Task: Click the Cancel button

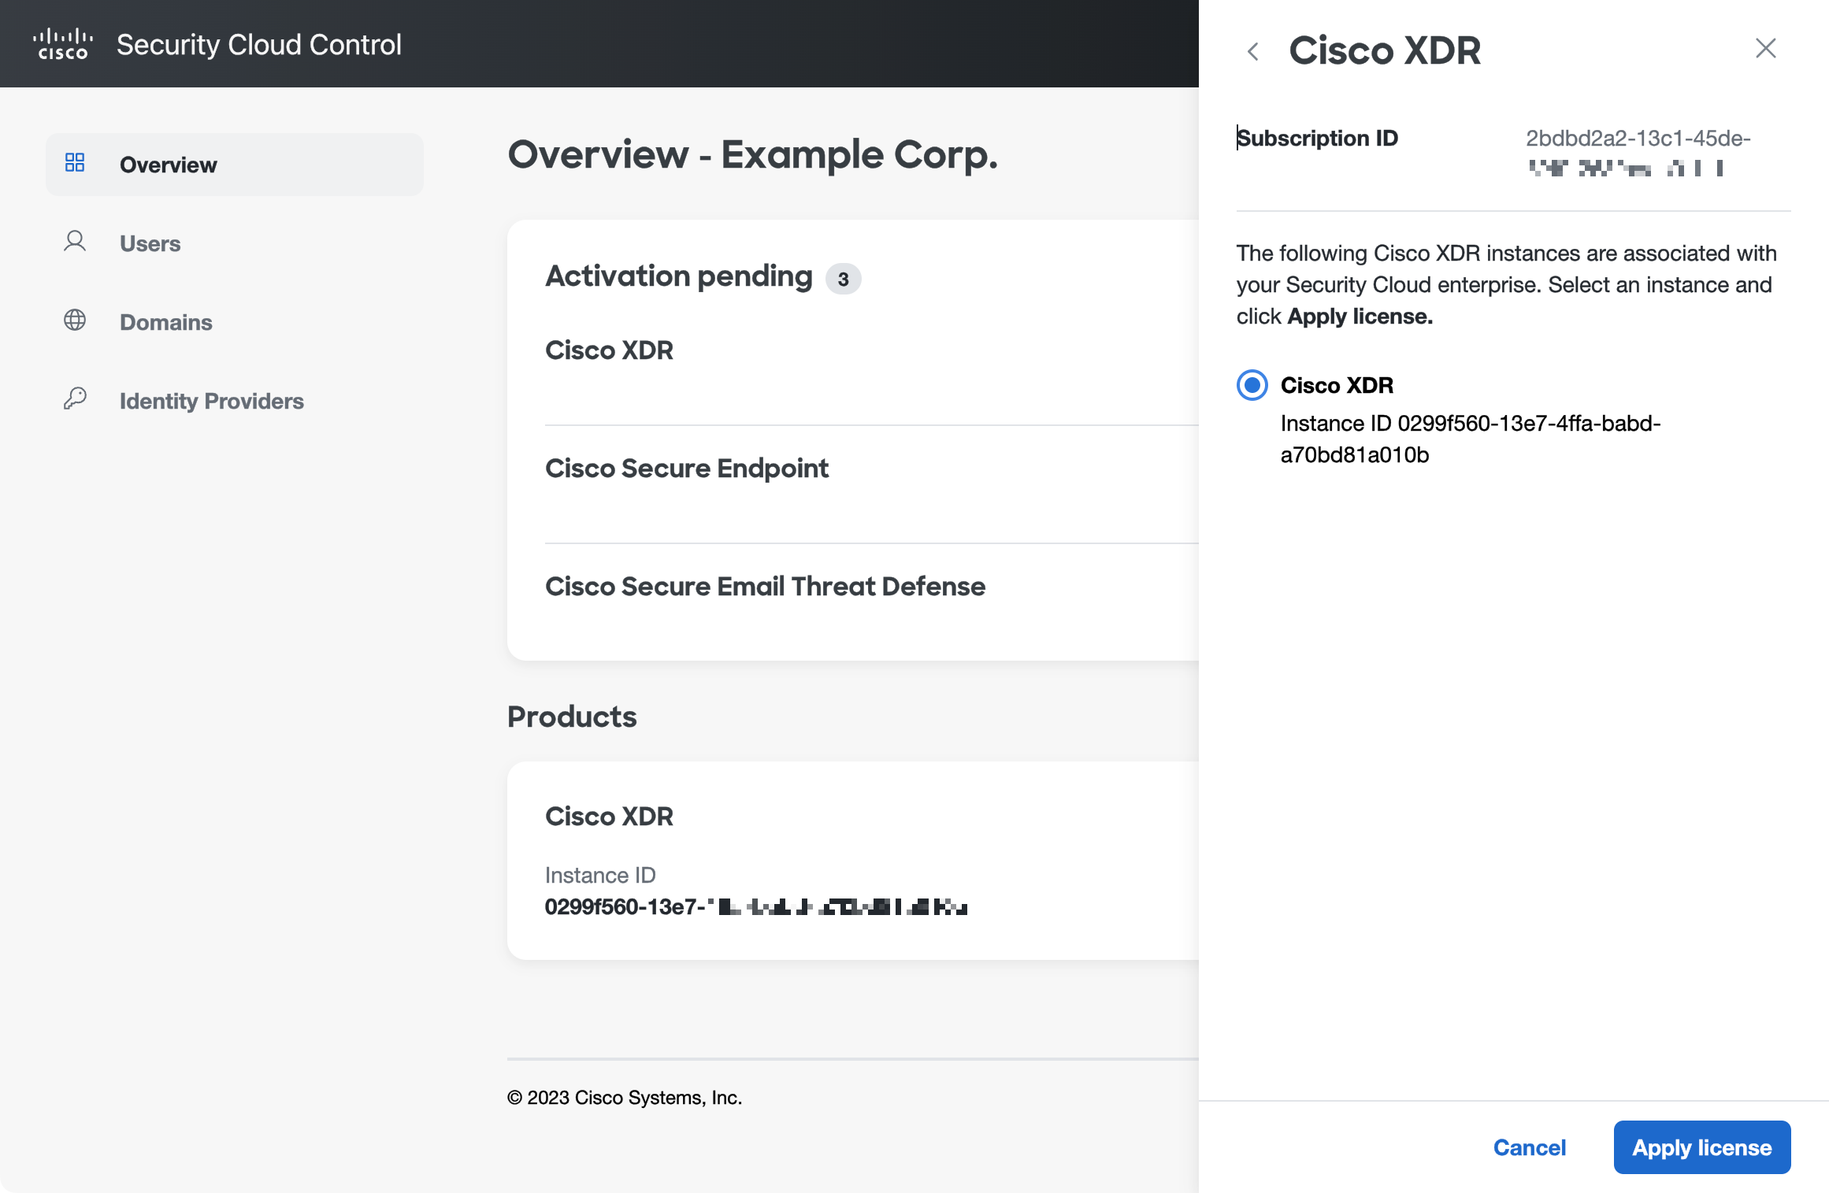Action: [x=1530, y=1147]
